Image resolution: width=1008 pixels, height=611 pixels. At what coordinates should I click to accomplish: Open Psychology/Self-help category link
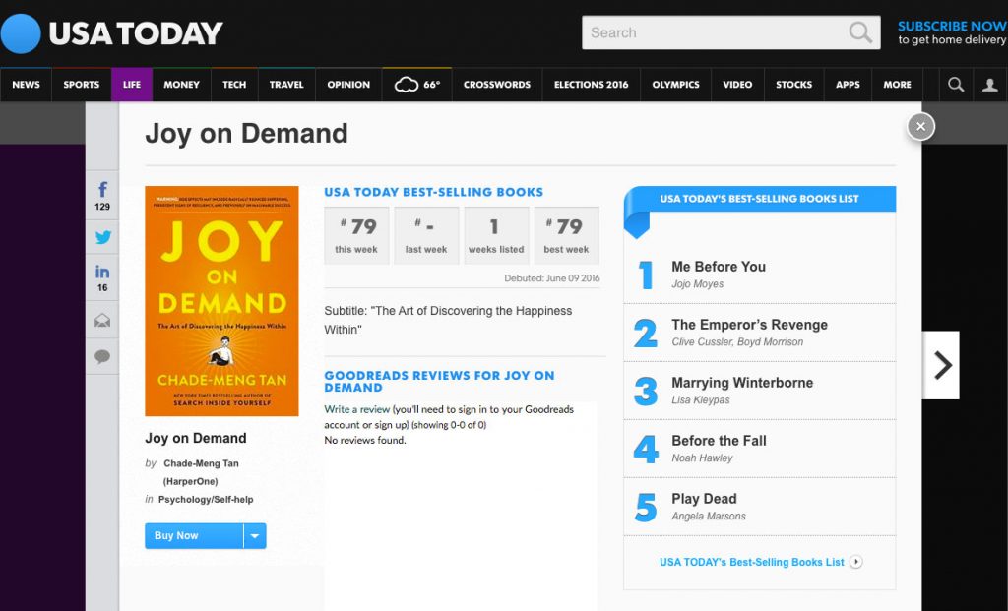point(206,499)
